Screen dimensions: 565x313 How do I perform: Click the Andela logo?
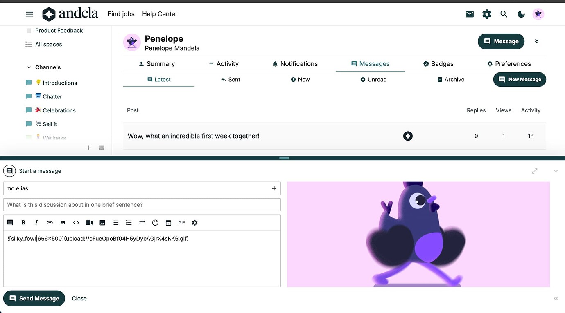(x=70, y=14)
